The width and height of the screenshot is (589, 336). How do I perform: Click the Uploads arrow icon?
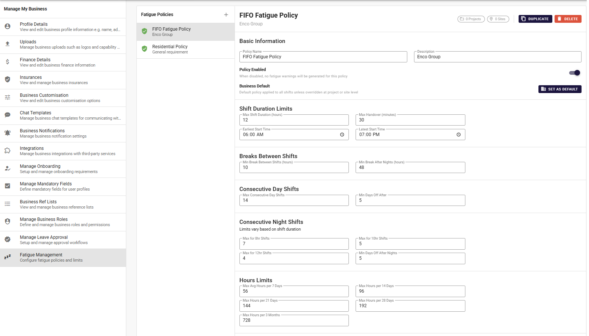[x=7, y=44]
